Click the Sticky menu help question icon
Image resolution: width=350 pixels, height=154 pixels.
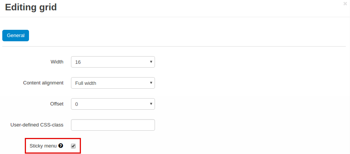pos(60,146)
